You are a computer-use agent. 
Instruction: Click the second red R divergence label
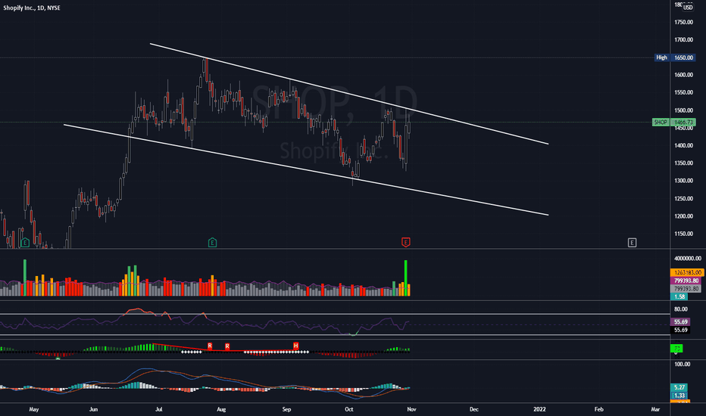click(x=227, y=346)
